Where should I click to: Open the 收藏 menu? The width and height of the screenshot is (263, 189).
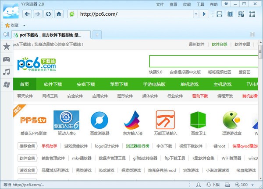[187, 4]
